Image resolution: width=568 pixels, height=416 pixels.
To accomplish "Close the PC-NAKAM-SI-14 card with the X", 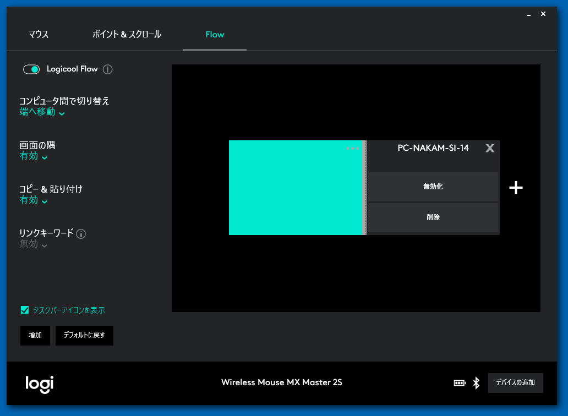I will coord(490,147).
